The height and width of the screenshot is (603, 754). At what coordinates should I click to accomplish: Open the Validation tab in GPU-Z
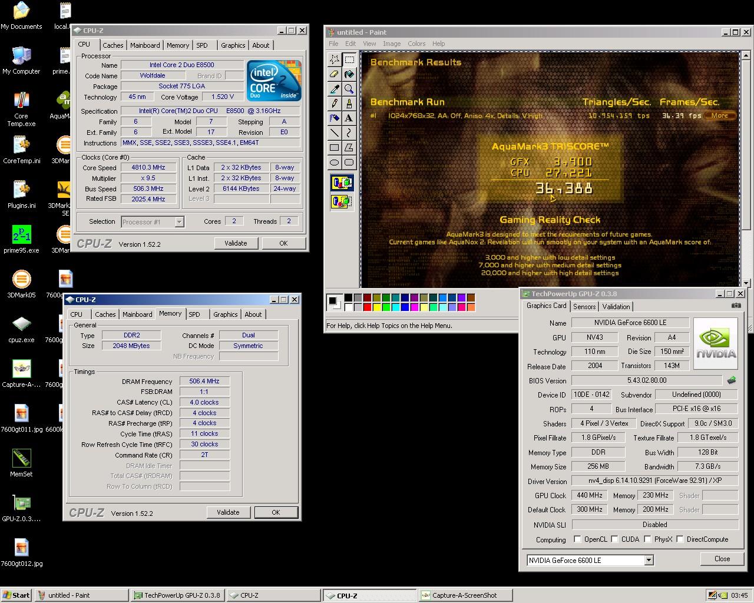(616, 307)
